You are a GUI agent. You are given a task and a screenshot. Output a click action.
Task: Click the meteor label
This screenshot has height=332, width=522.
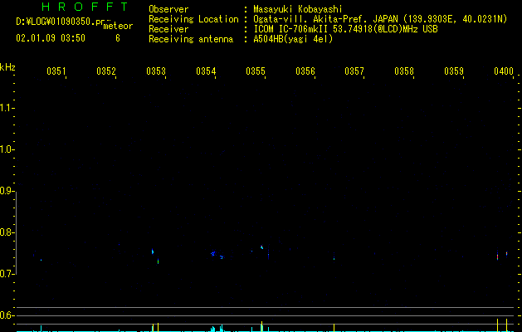point(118,26)
